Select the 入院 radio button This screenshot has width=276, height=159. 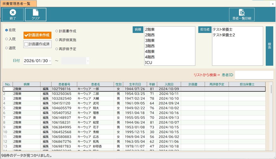coord(7,39)
